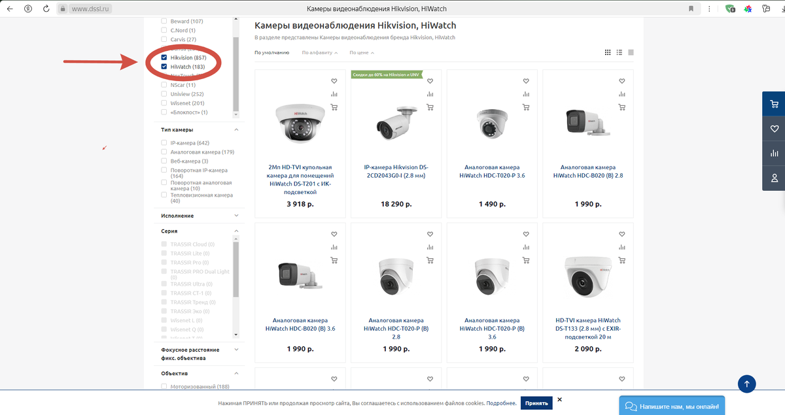Select По умолчанию sorting
This screenshot has width=785, height=415.
point(272,52)
